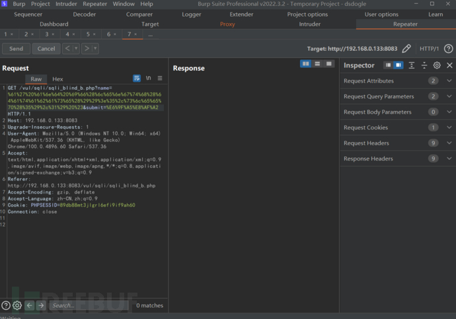The height and width of the screenshot is (319, 456).
Task: Cancel the pending request
Action: click(46, 48)
